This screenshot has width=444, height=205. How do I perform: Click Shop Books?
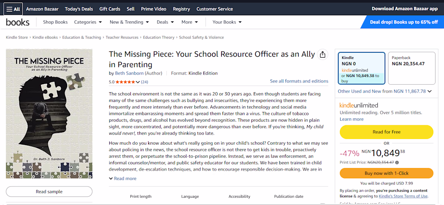55,22
